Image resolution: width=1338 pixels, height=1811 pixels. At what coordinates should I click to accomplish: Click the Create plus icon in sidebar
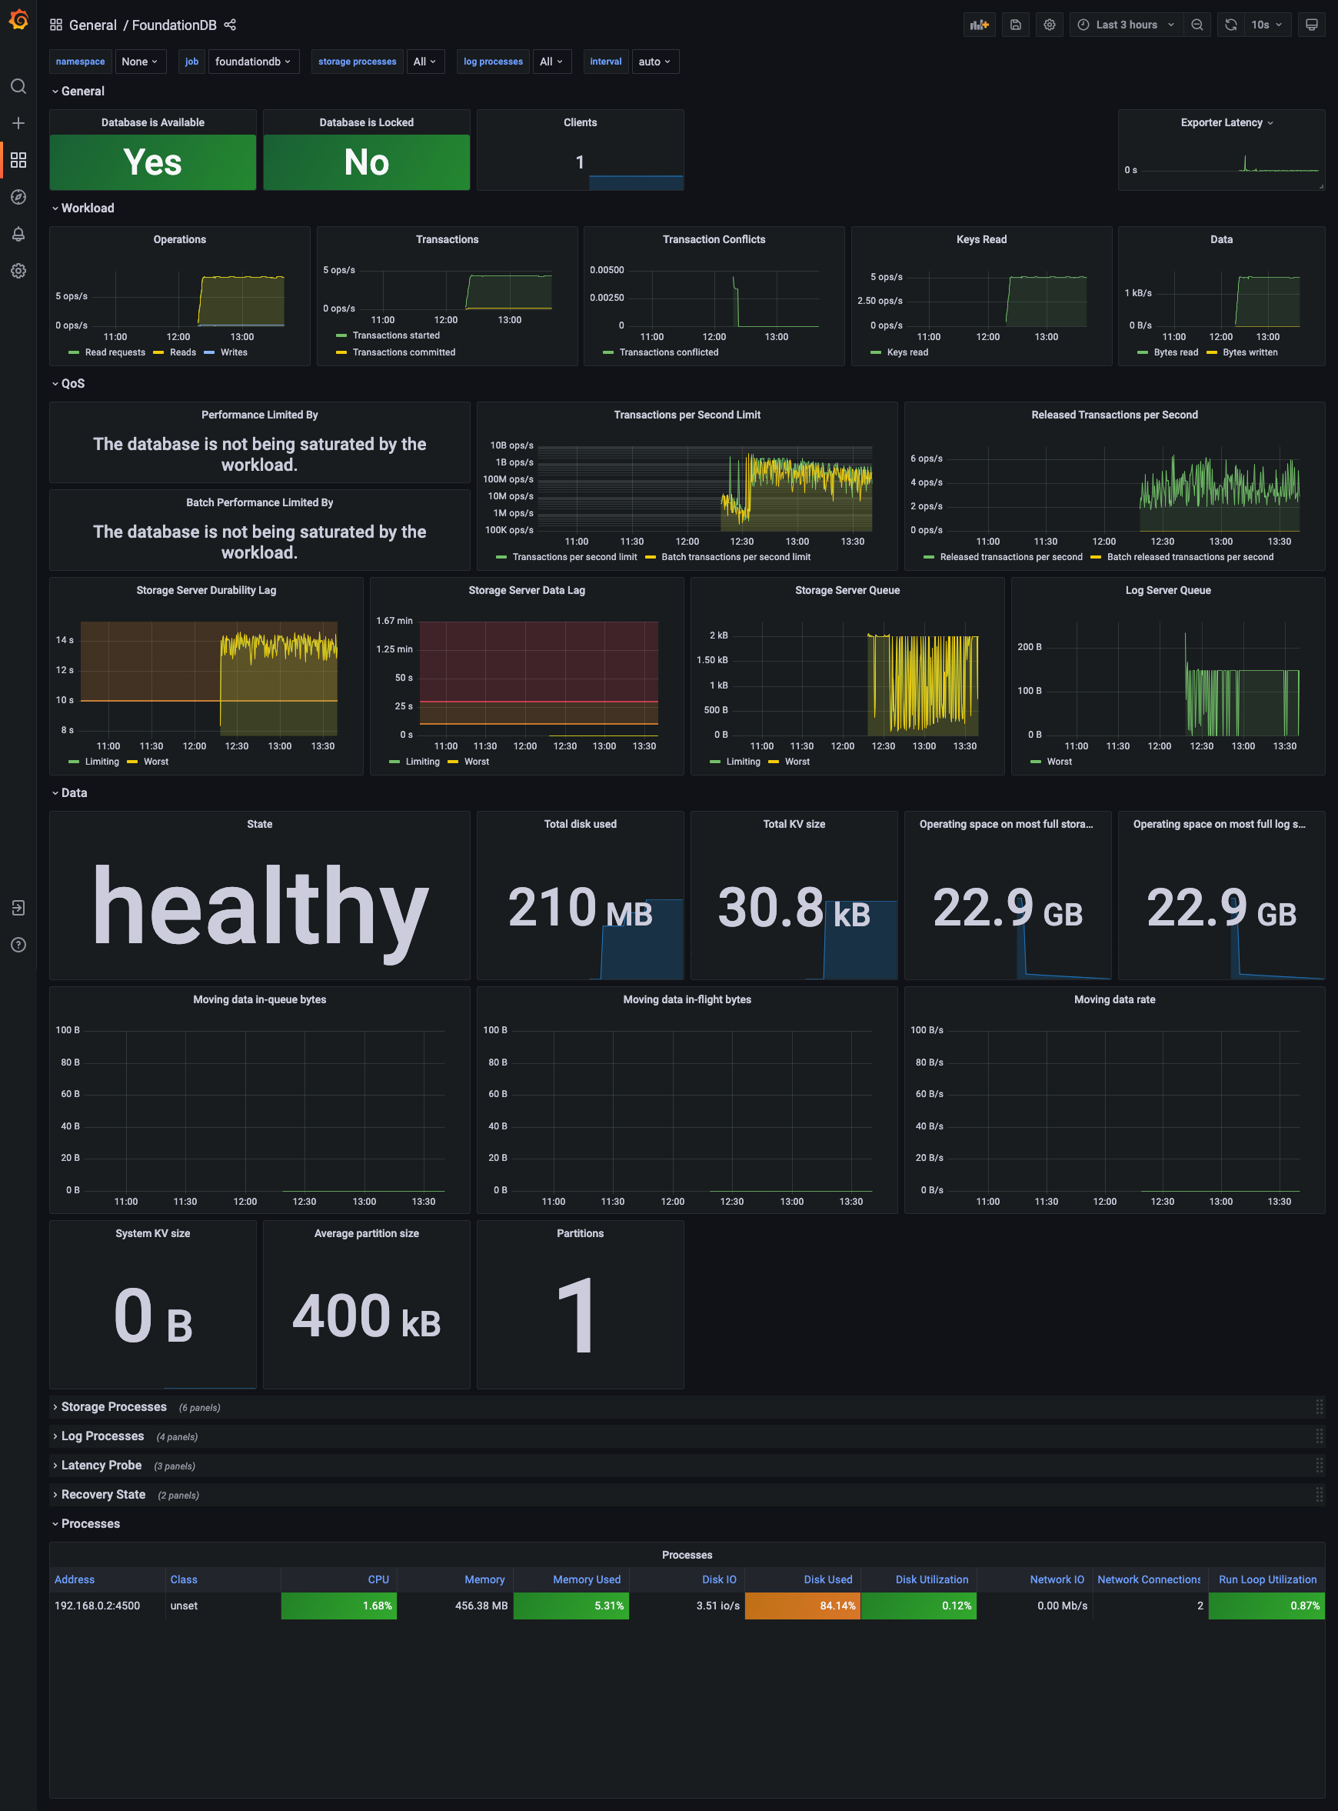click(x=18, y=123)
